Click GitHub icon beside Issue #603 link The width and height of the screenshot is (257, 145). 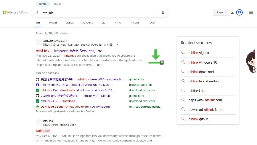(x=37, y=79)
